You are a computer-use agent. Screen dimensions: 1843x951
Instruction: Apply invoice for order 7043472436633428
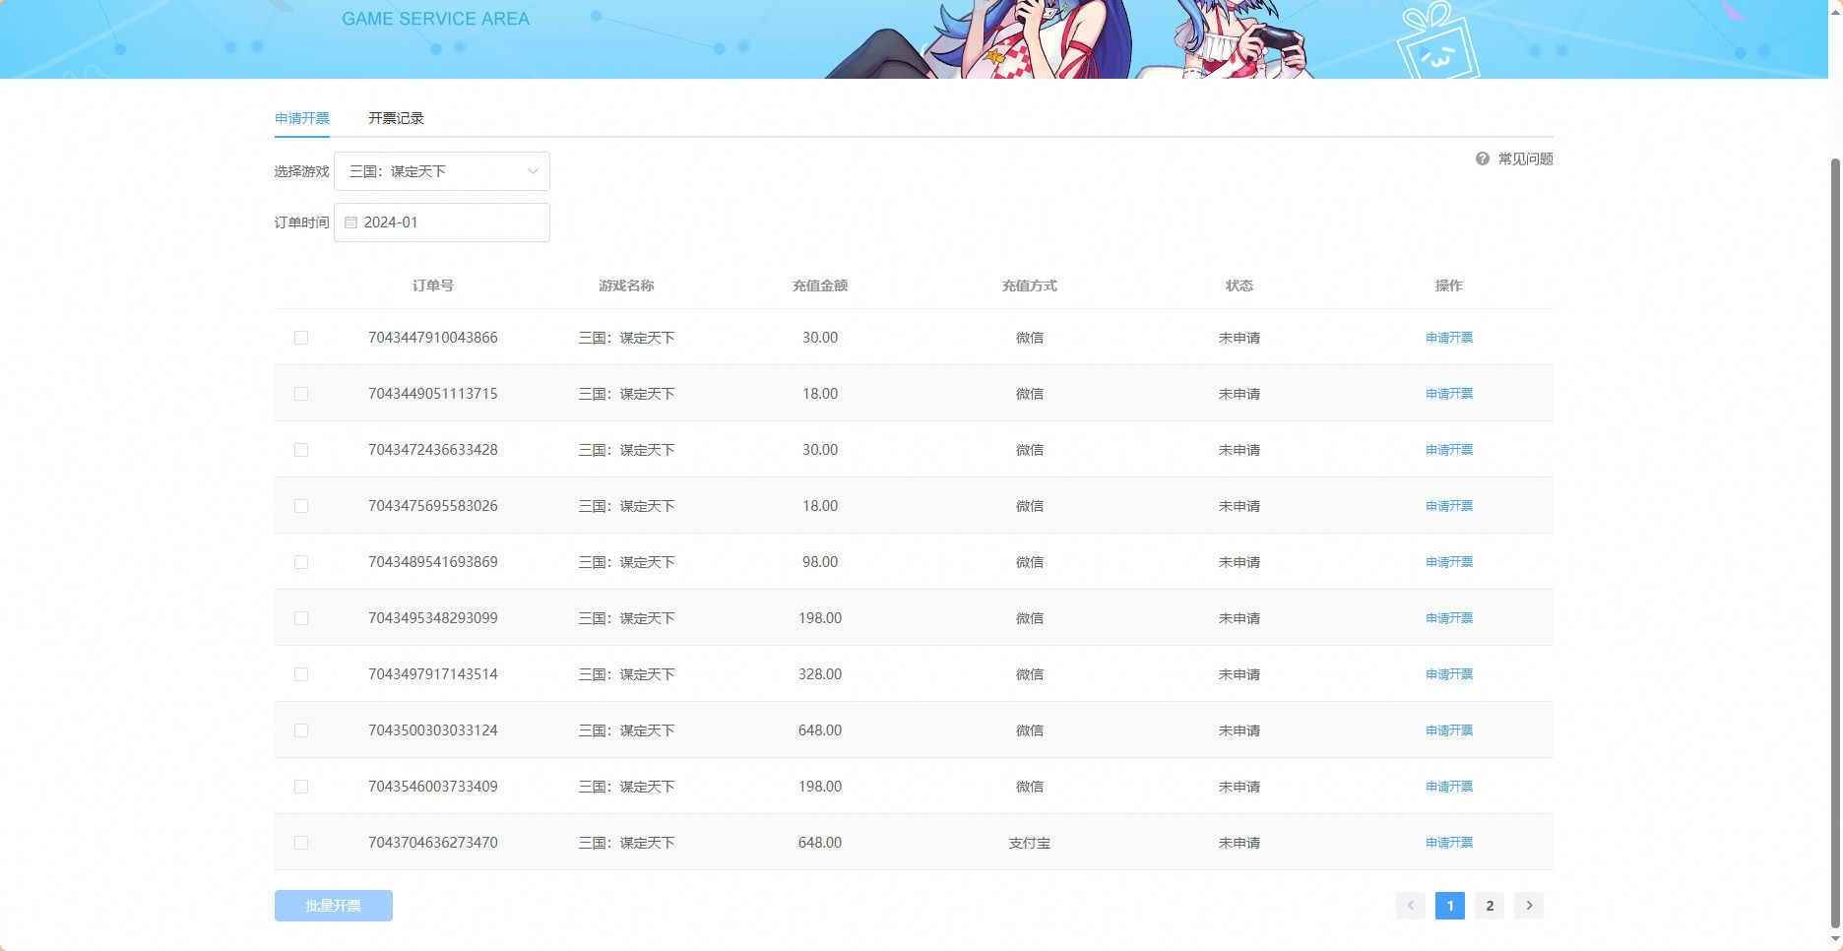[x=1449, y=450]
